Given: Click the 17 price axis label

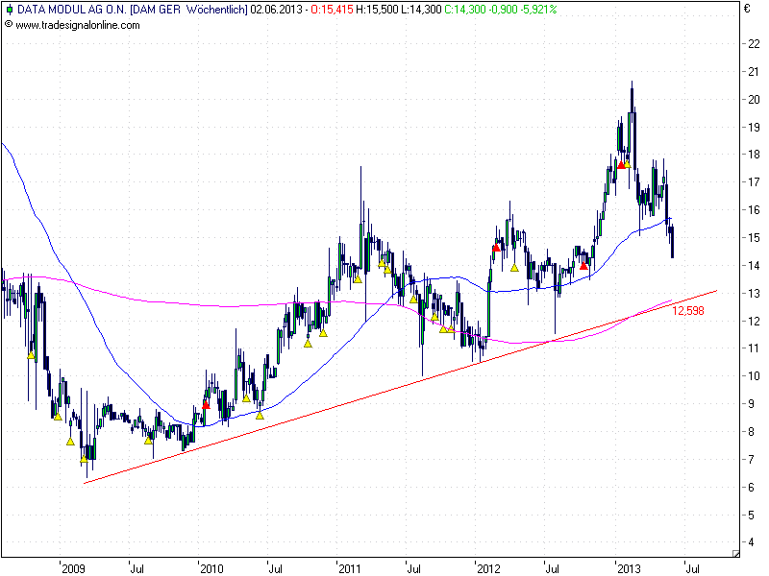Looking at the screenshot, I should (754, 182).
